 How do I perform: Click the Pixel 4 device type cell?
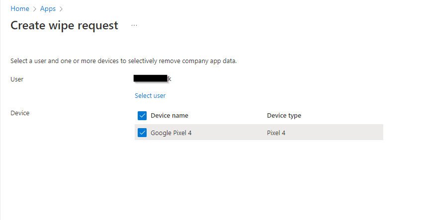tap(276, 133)
